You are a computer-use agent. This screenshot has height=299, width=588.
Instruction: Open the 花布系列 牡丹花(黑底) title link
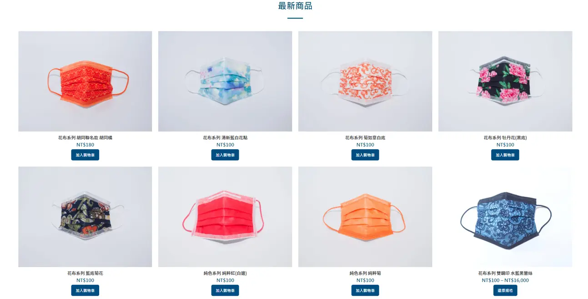pos(505,137)
